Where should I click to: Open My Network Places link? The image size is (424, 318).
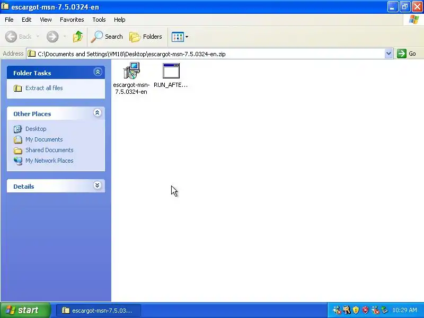pos(49,161)
